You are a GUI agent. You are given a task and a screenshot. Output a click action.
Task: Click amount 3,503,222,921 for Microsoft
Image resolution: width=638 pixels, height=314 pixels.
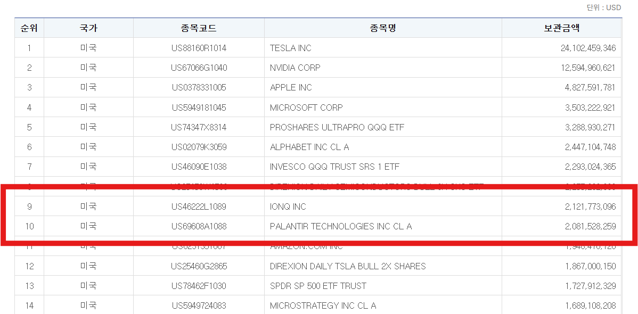[590, 108]
